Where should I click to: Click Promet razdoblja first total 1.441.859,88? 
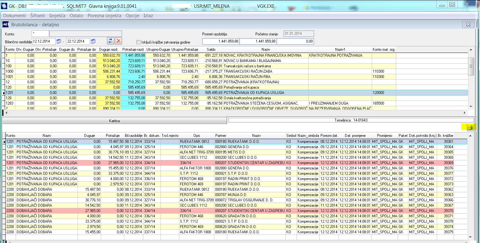[221, 41]
